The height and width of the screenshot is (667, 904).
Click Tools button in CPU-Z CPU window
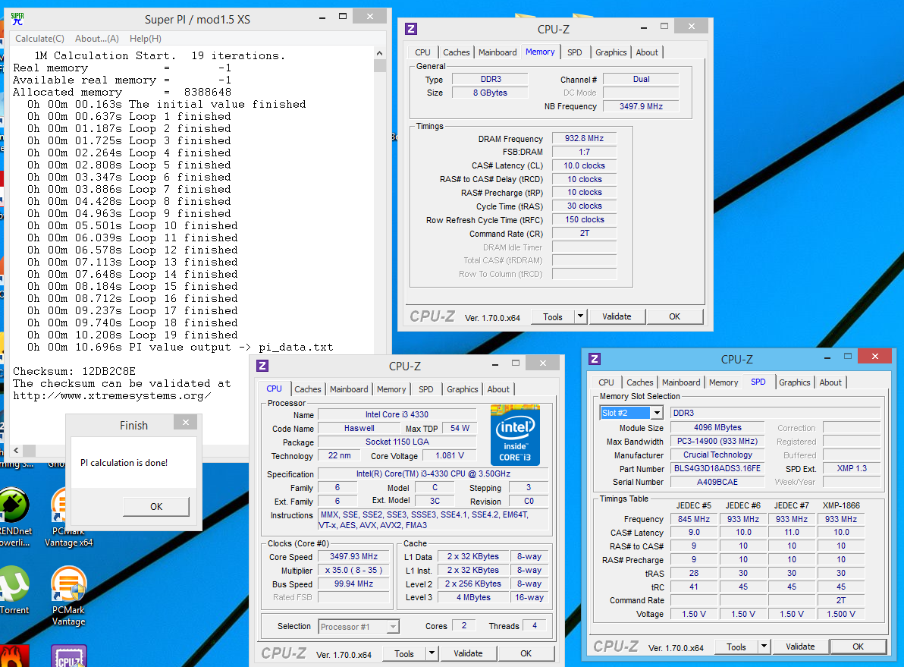404,653
